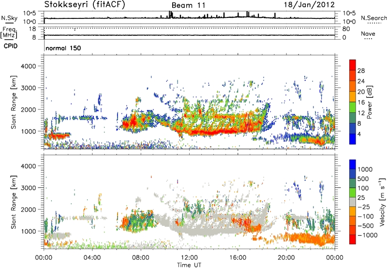
Task: Click the gray -25 to 25 velocity swatch
Action: [353, 202]
